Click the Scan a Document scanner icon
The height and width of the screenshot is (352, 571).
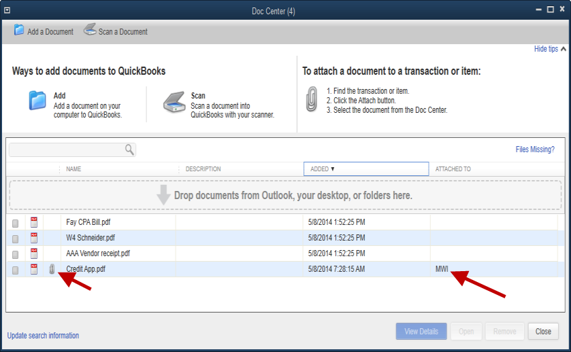pos(90,29)
